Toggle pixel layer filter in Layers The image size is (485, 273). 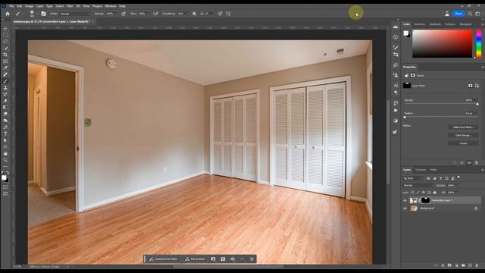pos(428,178)
